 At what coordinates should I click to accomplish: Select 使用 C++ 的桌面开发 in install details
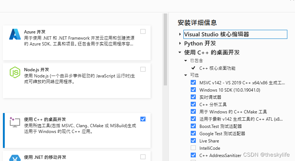tap(212, 52)
